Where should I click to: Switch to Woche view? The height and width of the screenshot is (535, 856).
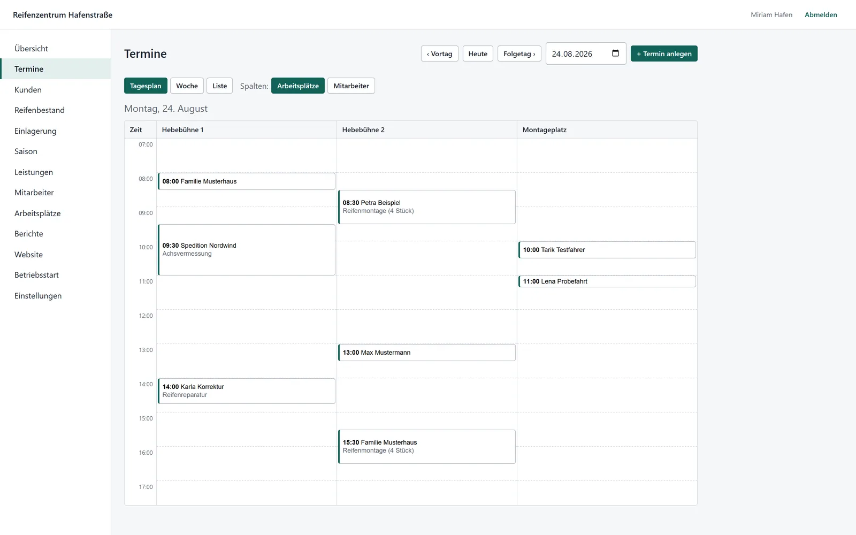click(x=187, y=86)
